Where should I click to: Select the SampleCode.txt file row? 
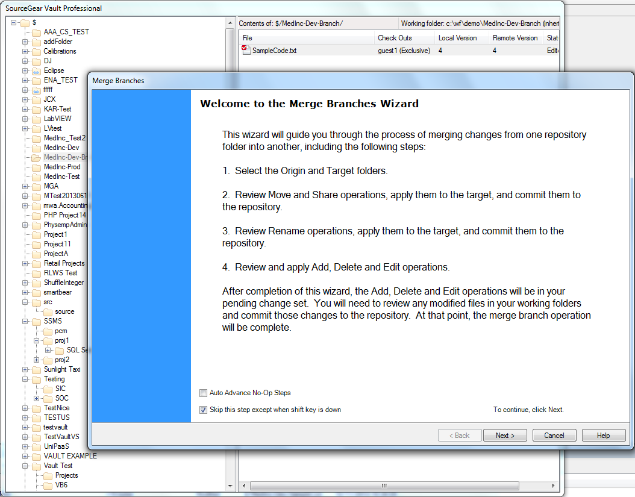399,51
